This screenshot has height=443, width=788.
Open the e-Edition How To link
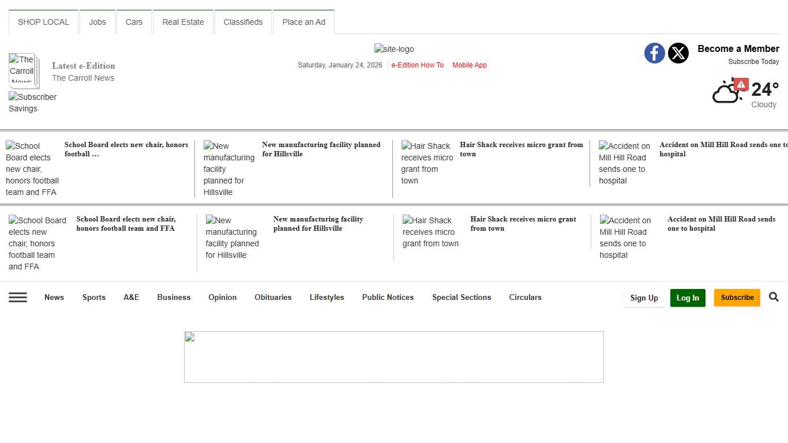[417, 65]
